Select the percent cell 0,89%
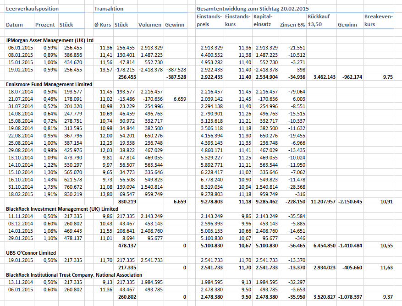This screenshot has height=306, width=402. pyautogui.click(x=50, y=55)
